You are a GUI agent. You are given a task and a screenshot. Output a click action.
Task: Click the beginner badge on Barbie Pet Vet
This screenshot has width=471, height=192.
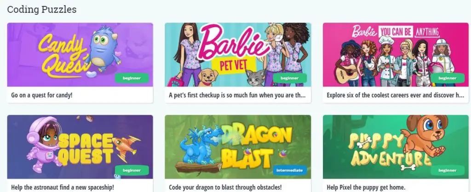[290, 78]
